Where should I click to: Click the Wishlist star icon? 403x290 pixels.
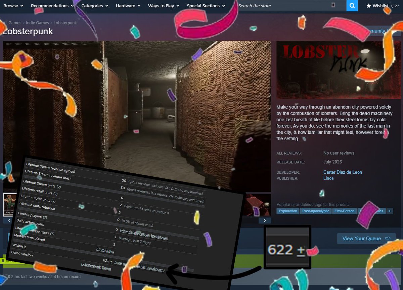[x=368, y=6]
